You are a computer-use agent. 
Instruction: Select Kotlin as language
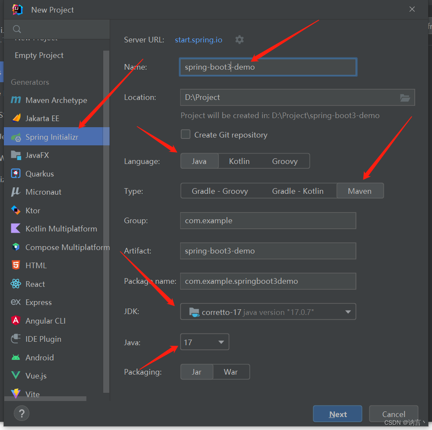[239, 161]
